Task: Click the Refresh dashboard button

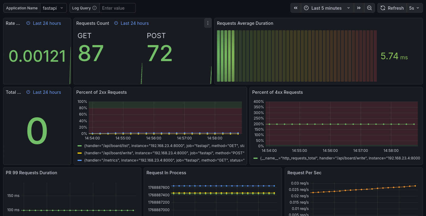Action: pyautogui.click(x=392, y=8)
